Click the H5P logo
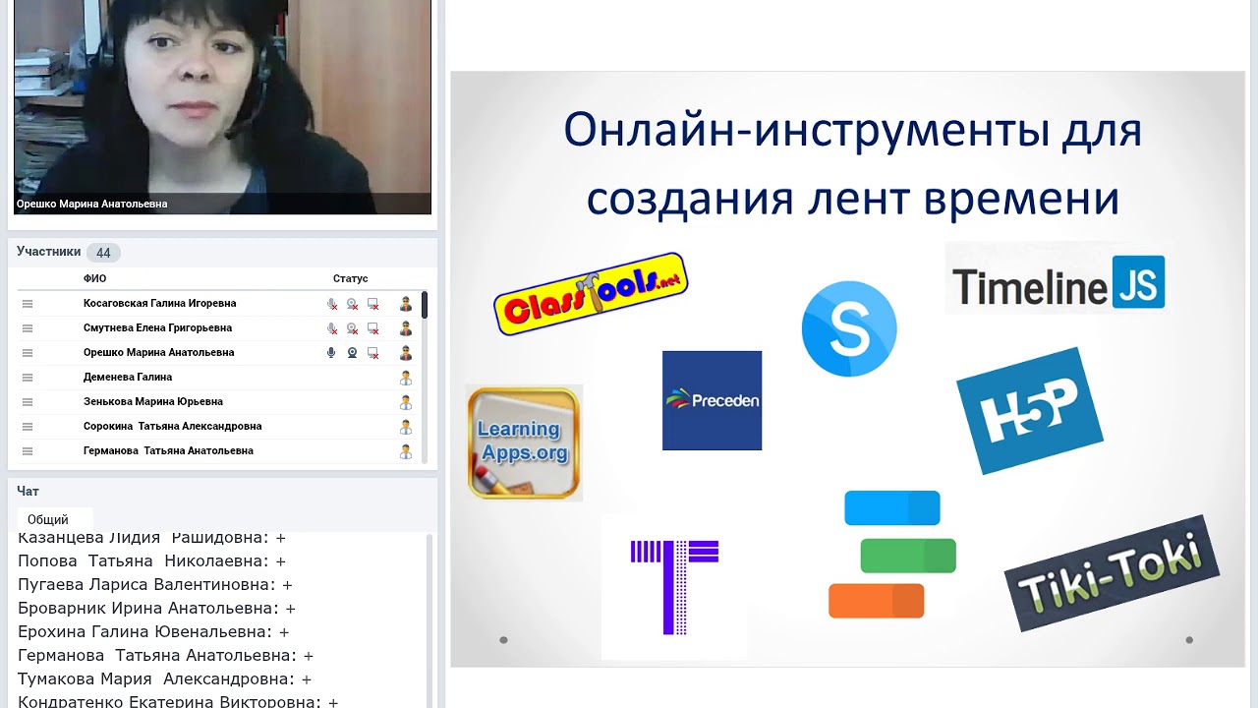The width and height of the screenshot is (1258, 708). coord(1030,409)
